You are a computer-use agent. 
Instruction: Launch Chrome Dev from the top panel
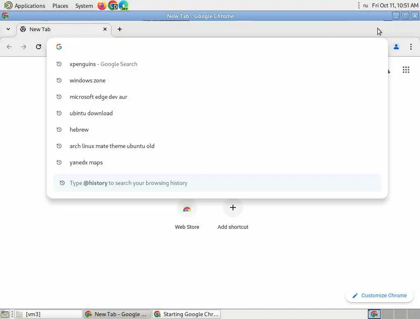coord(113,5)
